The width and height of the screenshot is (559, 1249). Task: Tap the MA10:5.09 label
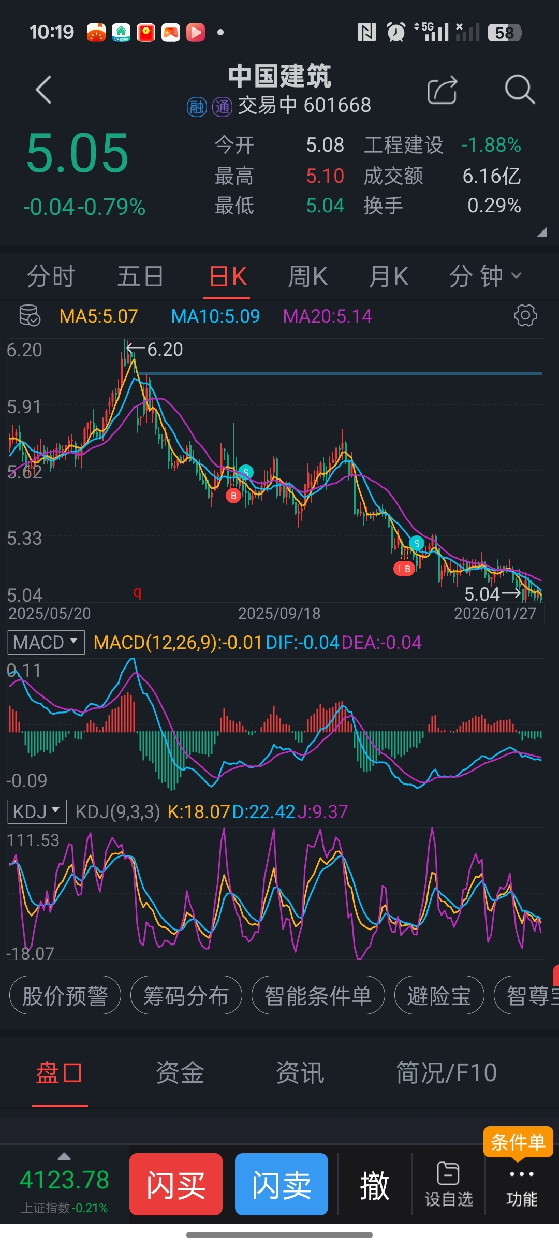[215, 316]
